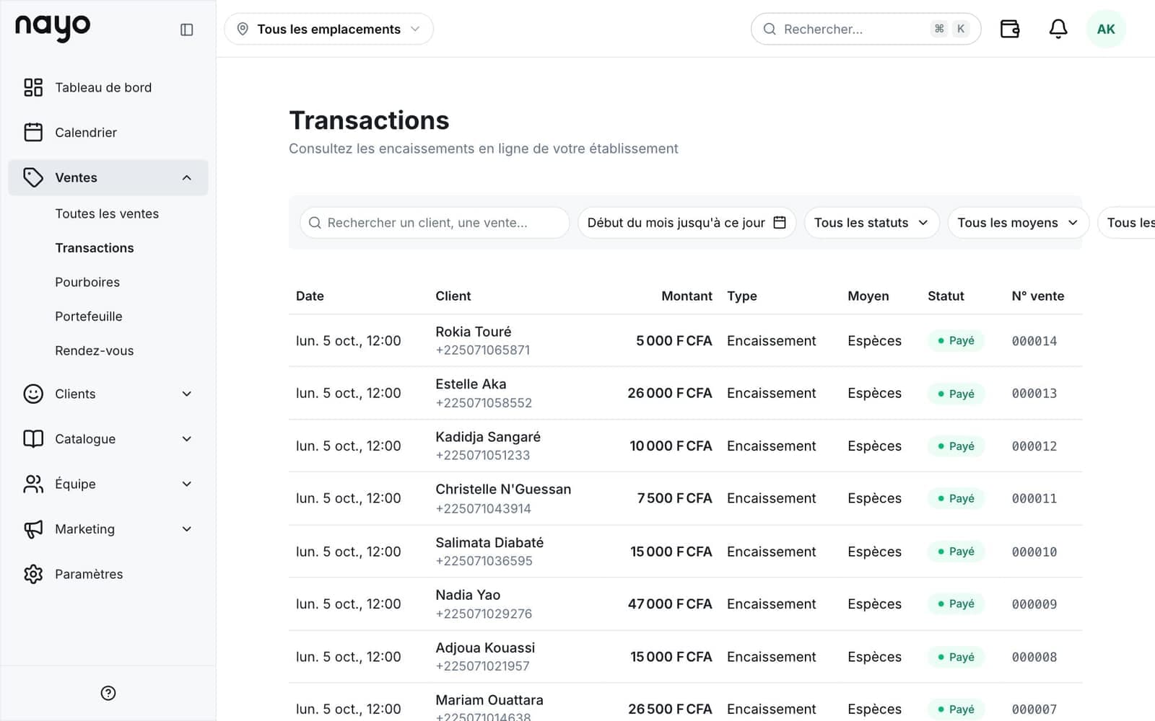Open the Portefeuille page

click(x=89, y=316)
